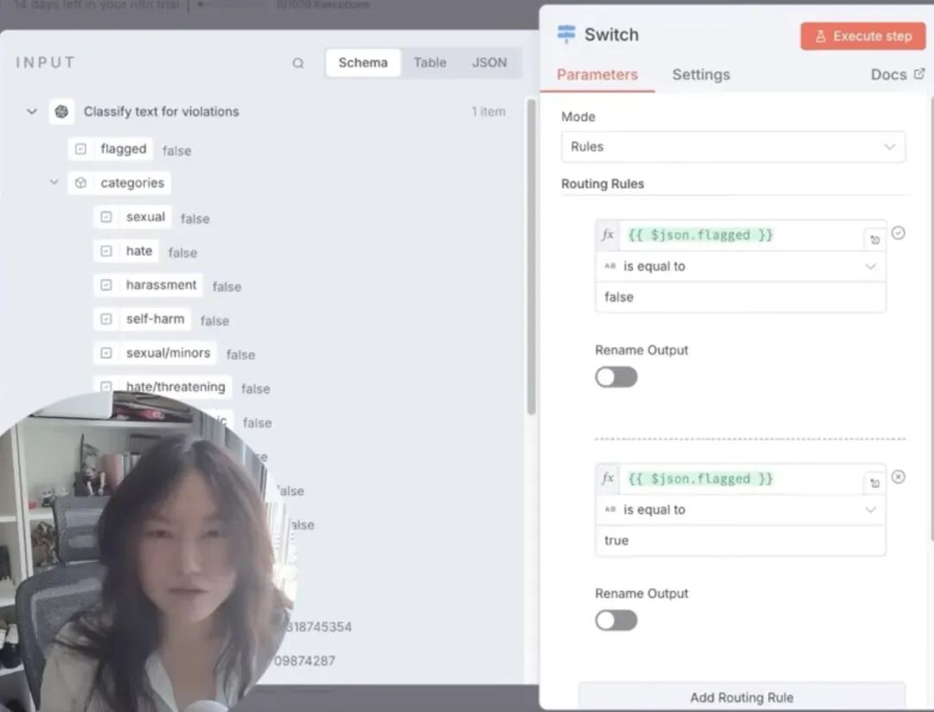The image size is (934, 712).
Task: Click the fx icon of first routing rule
Action: (x=608, y=234)
